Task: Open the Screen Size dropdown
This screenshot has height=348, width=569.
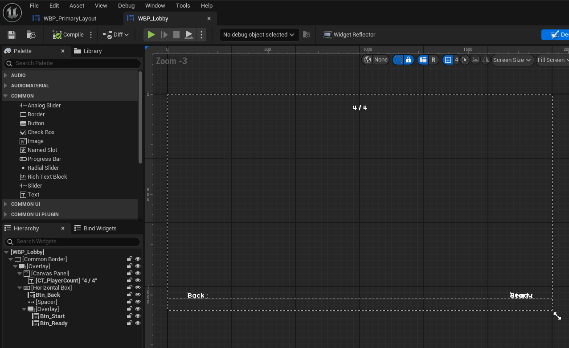Action: [x=512, y=60]
